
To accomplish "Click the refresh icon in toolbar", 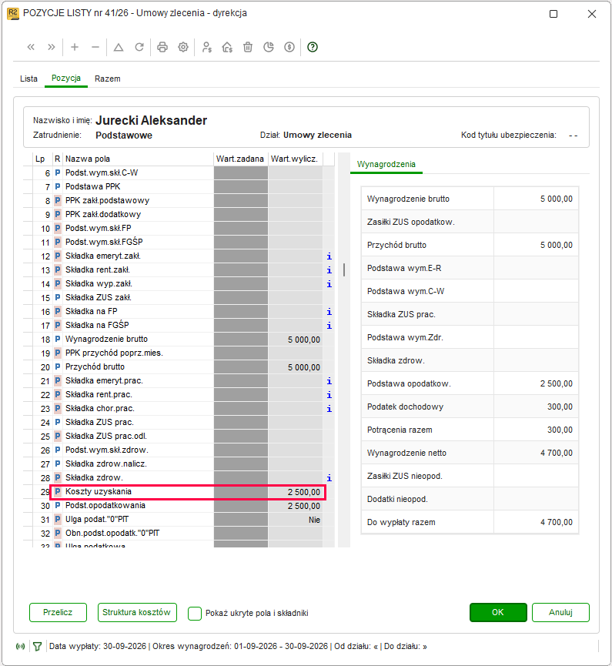I will click(x=139, y=47).
